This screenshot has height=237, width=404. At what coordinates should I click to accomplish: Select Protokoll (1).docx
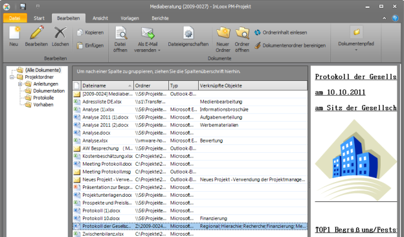coord(190,210)
